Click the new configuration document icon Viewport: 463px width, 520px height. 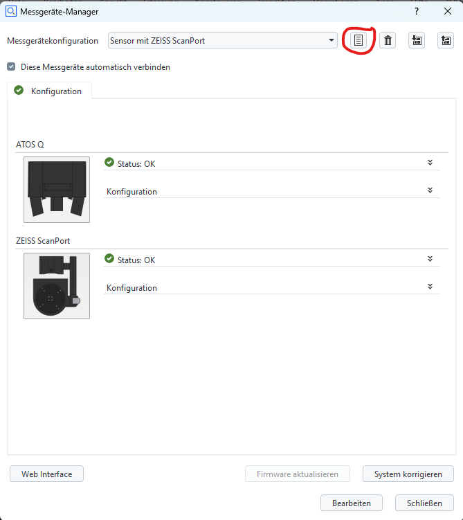point(358,40)
